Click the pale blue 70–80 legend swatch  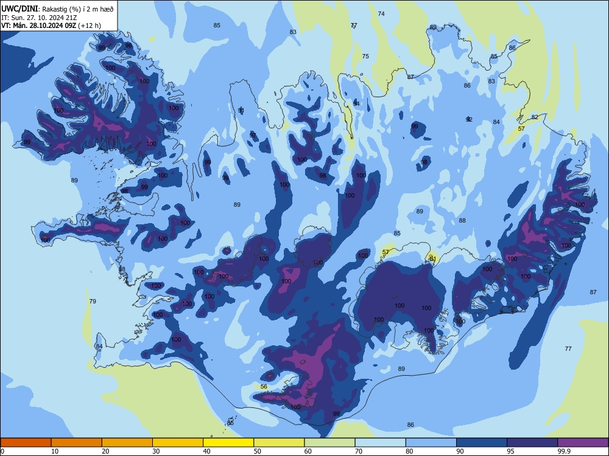coord(380,443)
